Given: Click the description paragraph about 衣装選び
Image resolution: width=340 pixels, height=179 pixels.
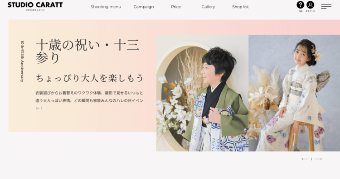Looking at the screenshot, I should click(89, 100).
